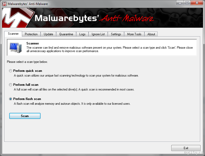Minimize the Anti-Malware window
The width and height of the screenshot is (205, 156).
[180, 3]
